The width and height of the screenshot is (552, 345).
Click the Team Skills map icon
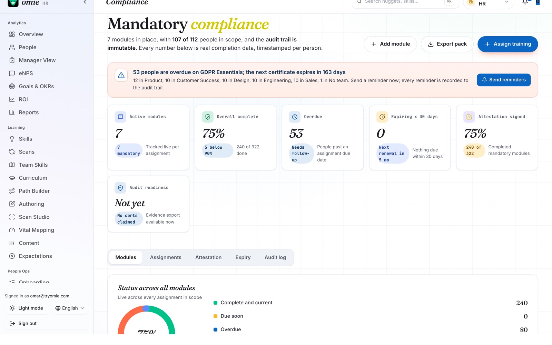12,165
